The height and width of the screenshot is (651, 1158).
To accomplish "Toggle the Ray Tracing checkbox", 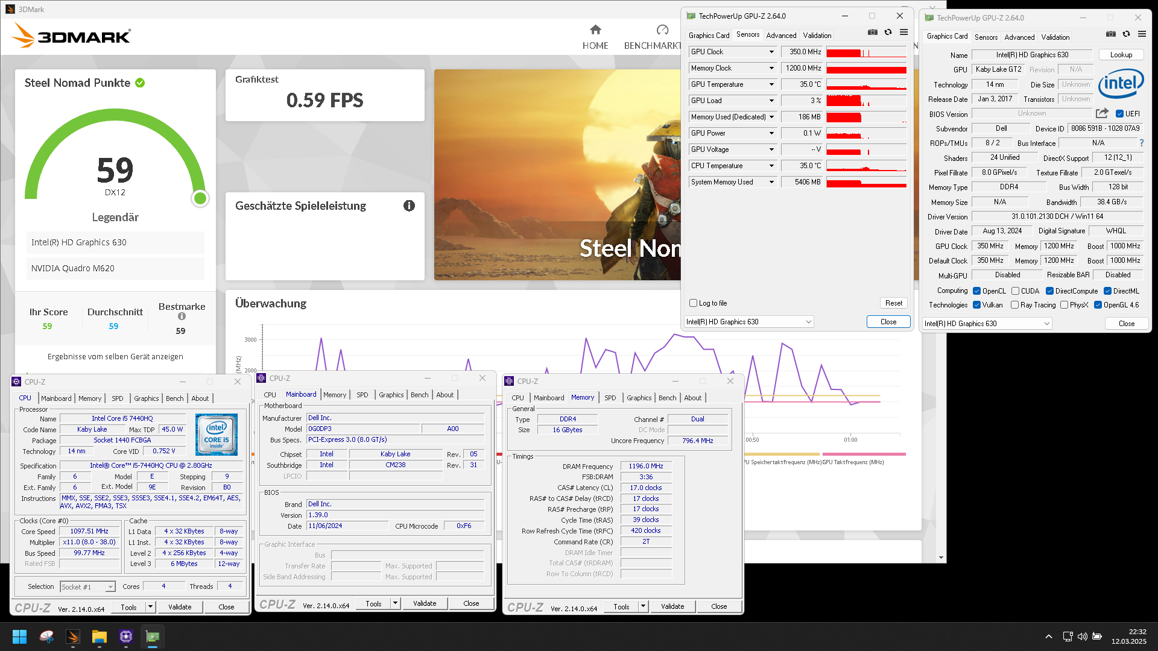I will (1014, 305).
